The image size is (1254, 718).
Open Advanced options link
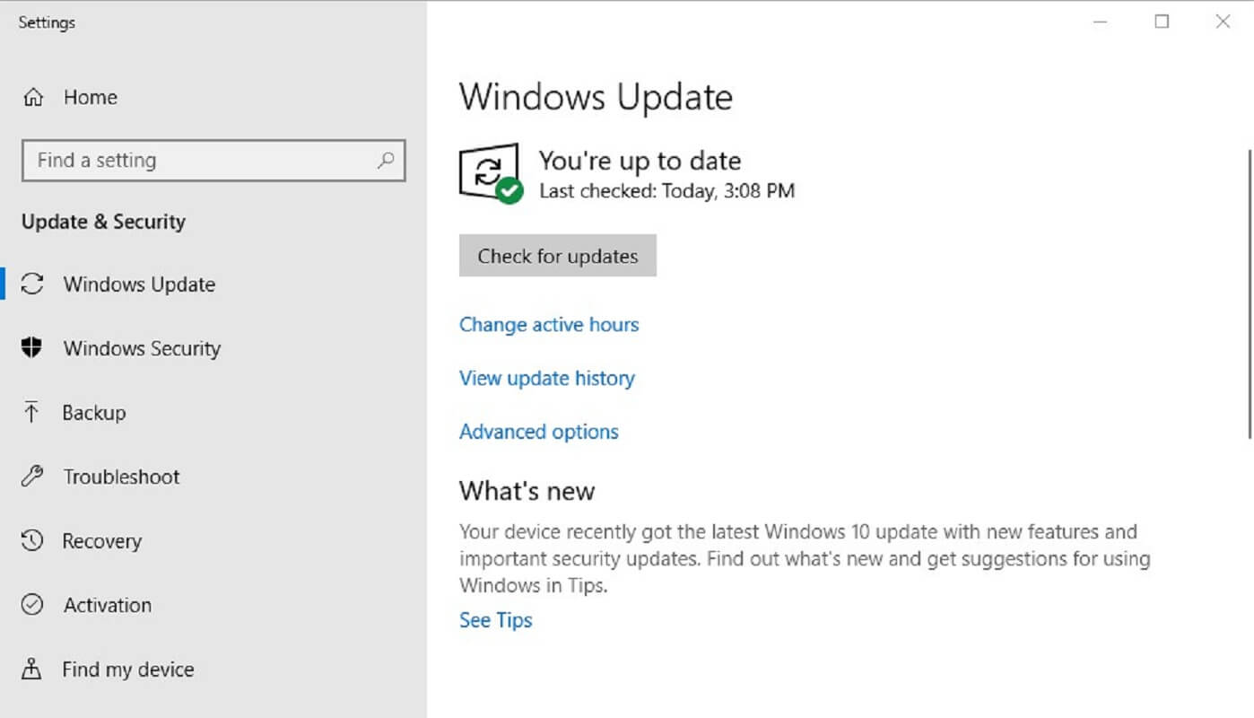coord(539,432)
